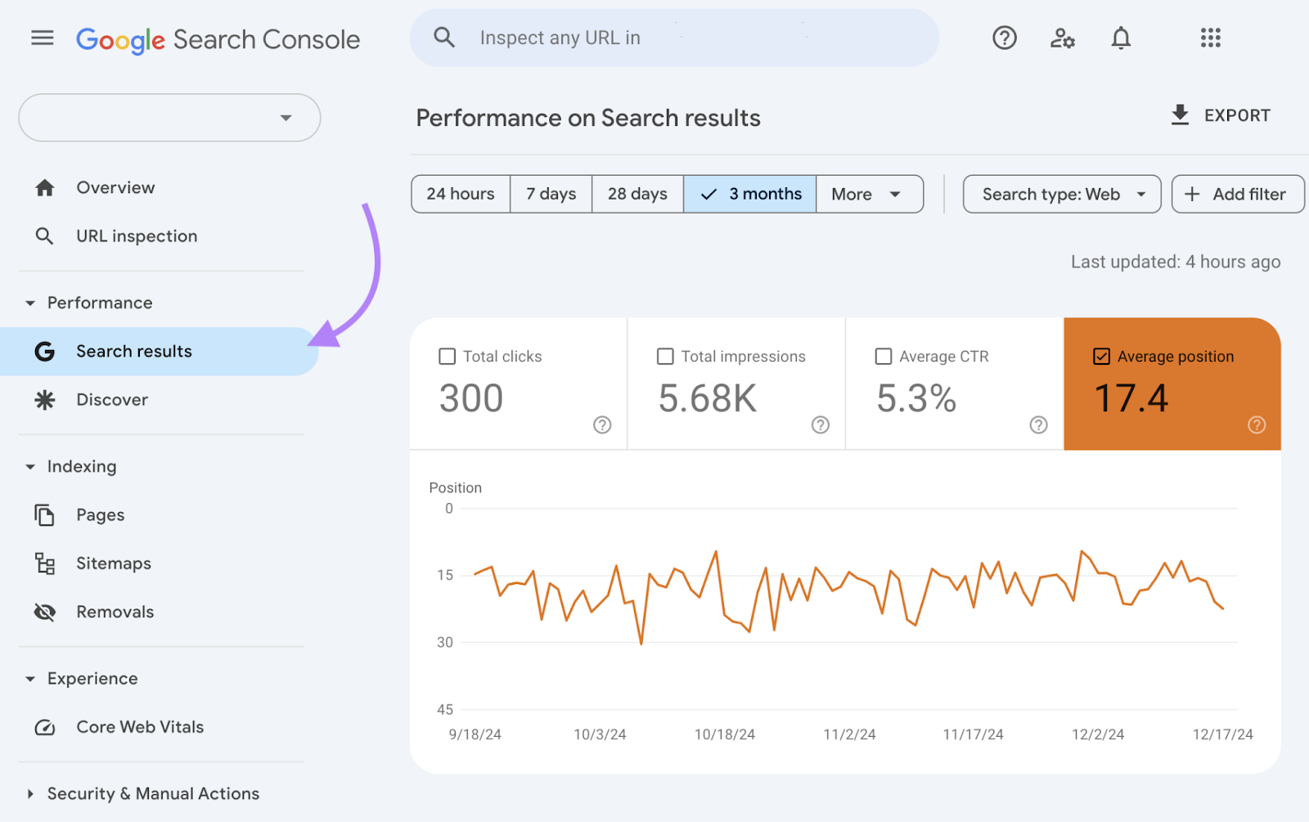Click the Core Web Vitals gauge icon
The image size is (1309, 822).
click(x=45, y=727)
